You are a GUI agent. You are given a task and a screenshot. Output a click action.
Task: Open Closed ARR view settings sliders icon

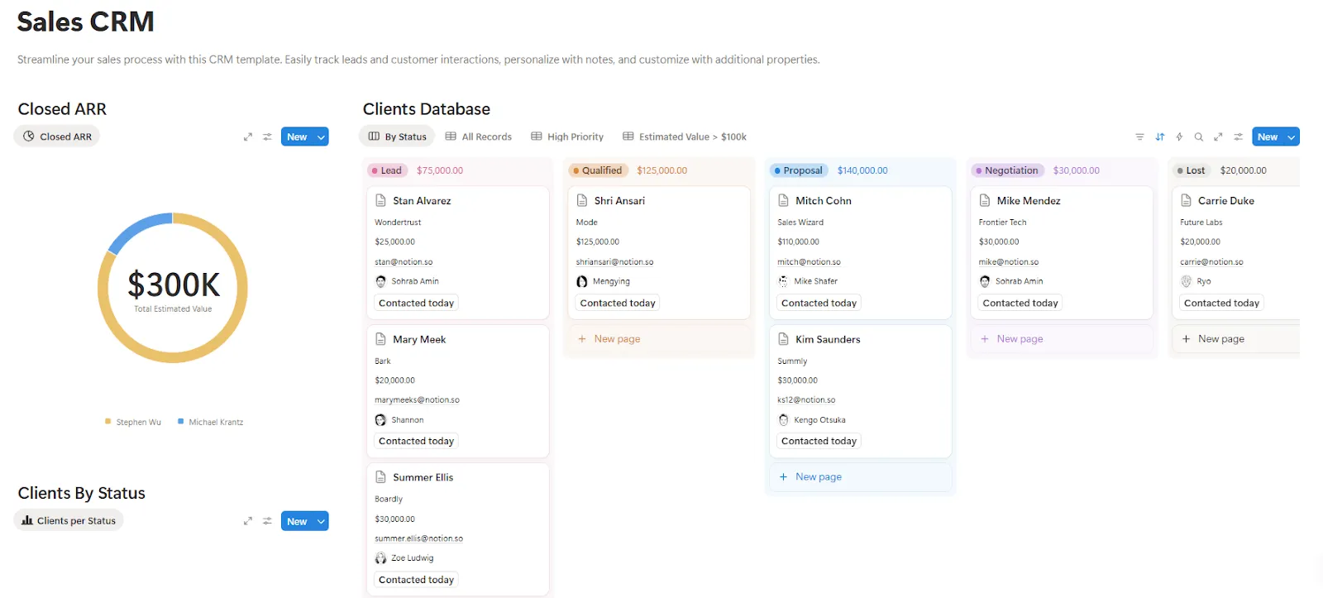[x=267, y=137]
